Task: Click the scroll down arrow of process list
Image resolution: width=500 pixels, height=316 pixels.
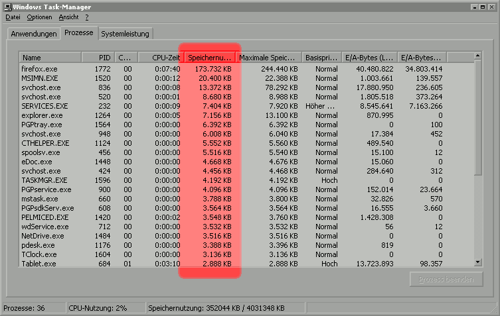Action: 477,262
